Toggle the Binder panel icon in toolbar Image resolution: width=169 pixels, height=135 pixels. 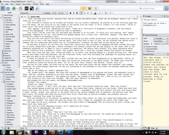(x=3, y=8)
